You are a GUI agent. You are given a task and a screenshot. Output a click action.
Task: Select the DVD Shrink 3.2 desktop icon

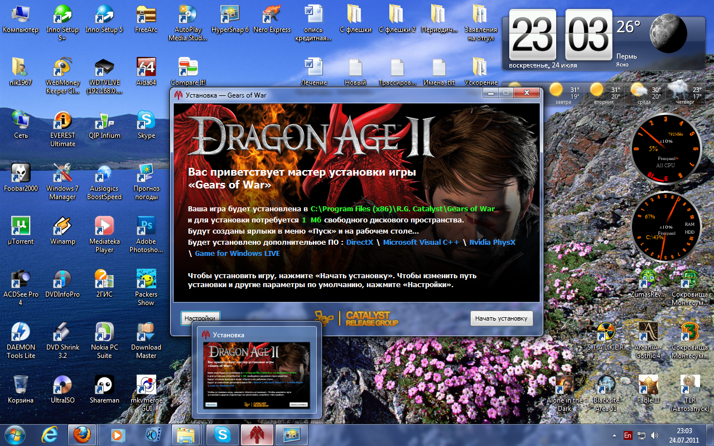(62, 340)
